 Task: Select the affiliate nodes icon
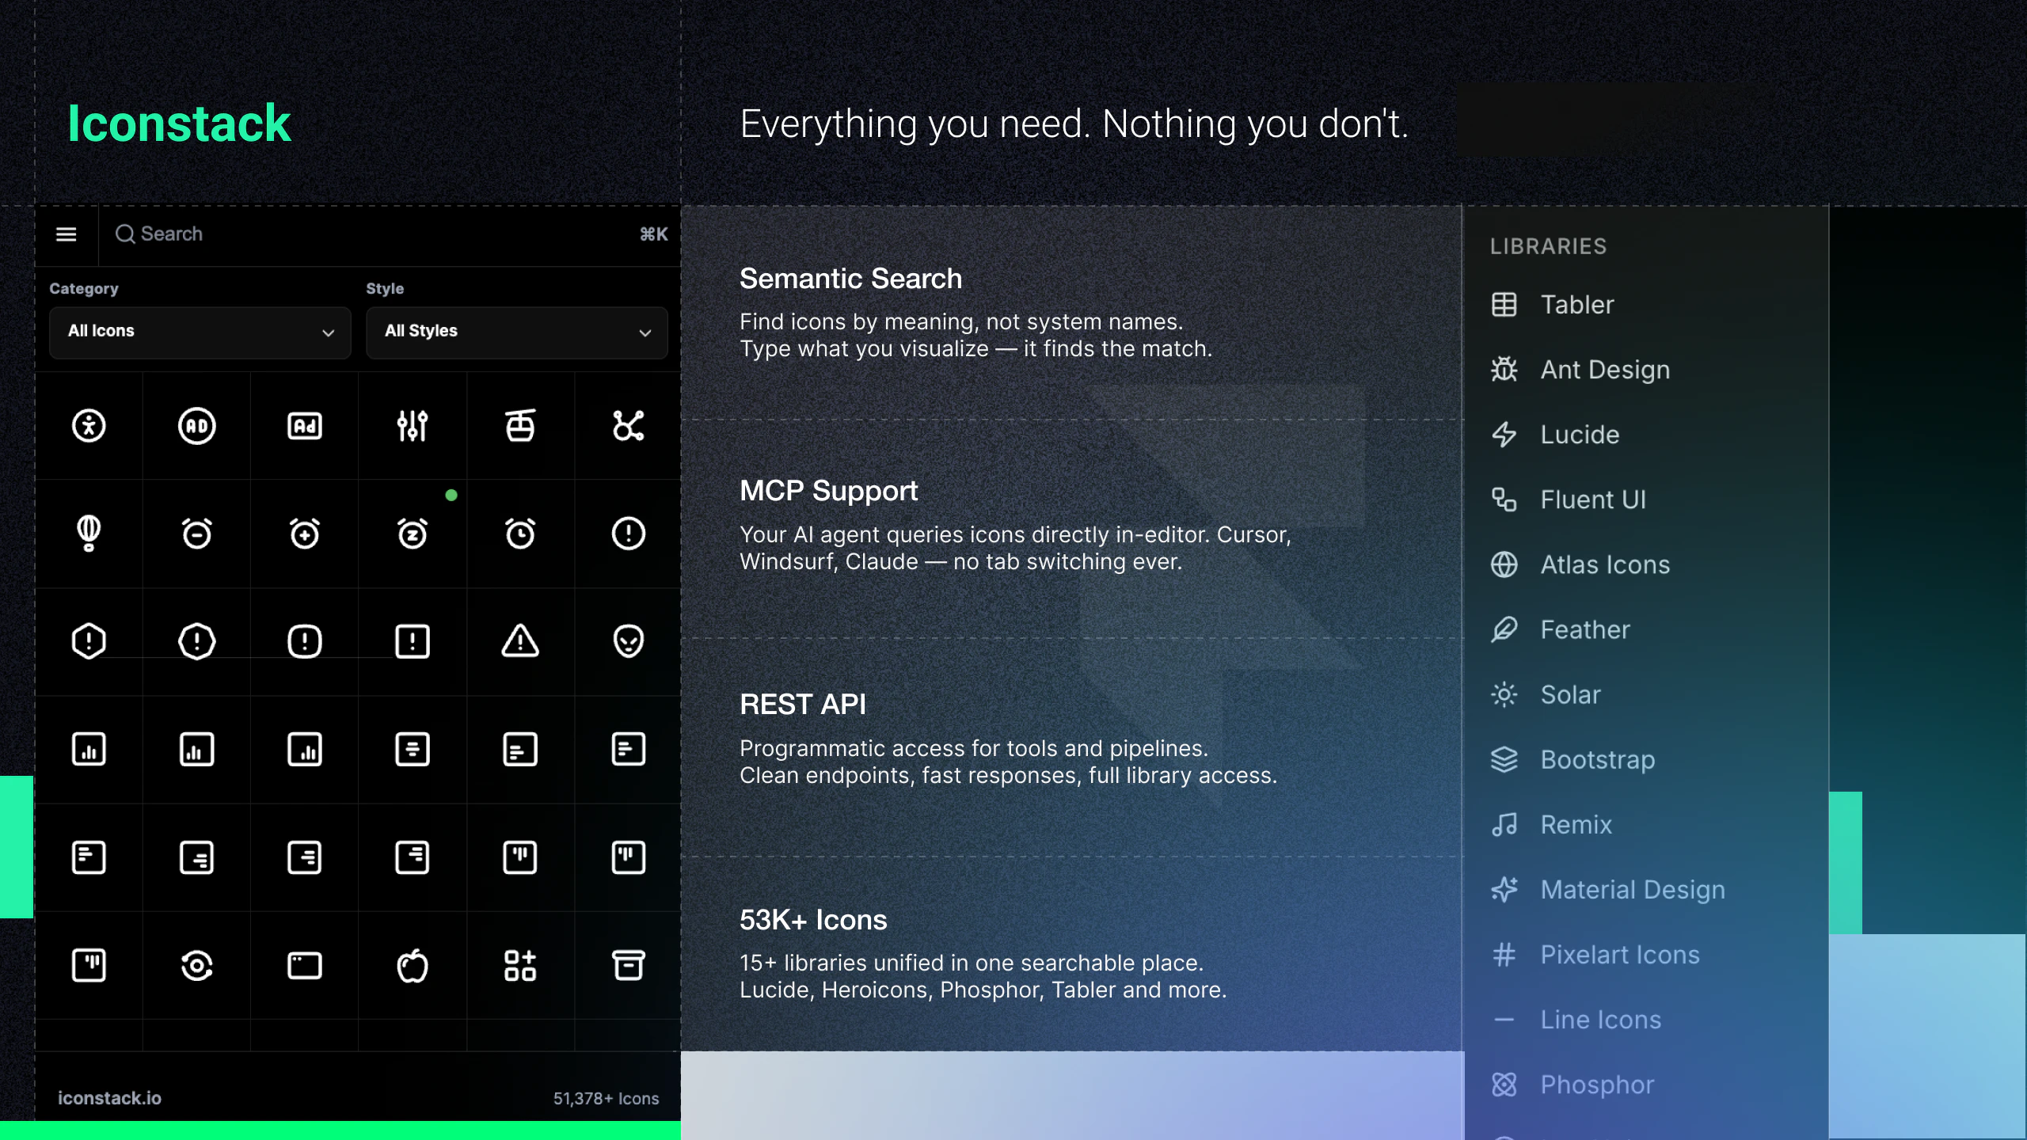[x=629, y=426]
